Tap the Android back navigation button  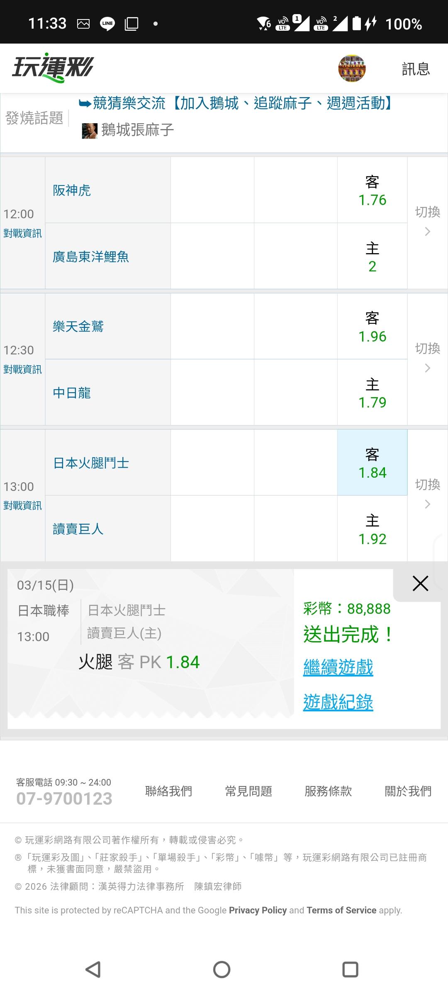tap(93, 970)
